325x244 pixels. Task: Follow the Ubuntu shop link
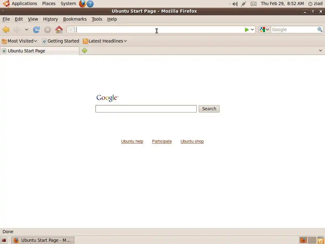[x=192, y=141]
